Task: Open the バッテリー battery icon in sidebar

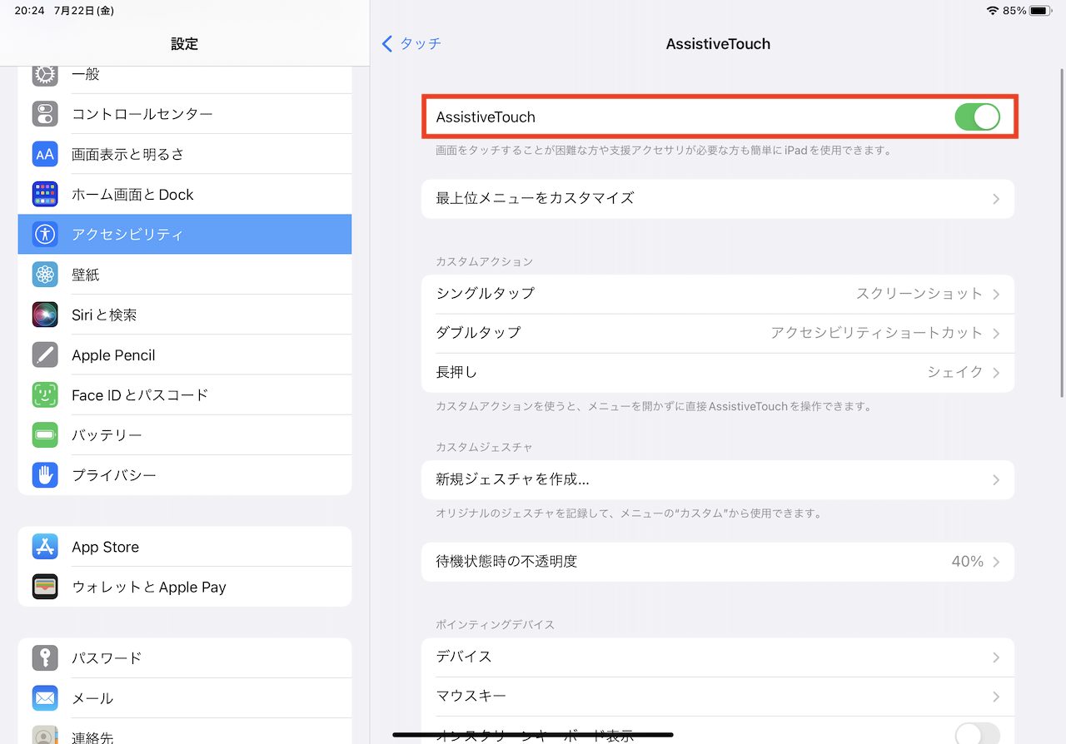Action: pyautogui.click(x=45, y=434)
